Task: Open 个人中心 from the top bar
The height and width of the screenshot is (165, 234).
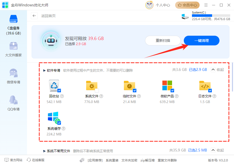Action: [163, 5]
